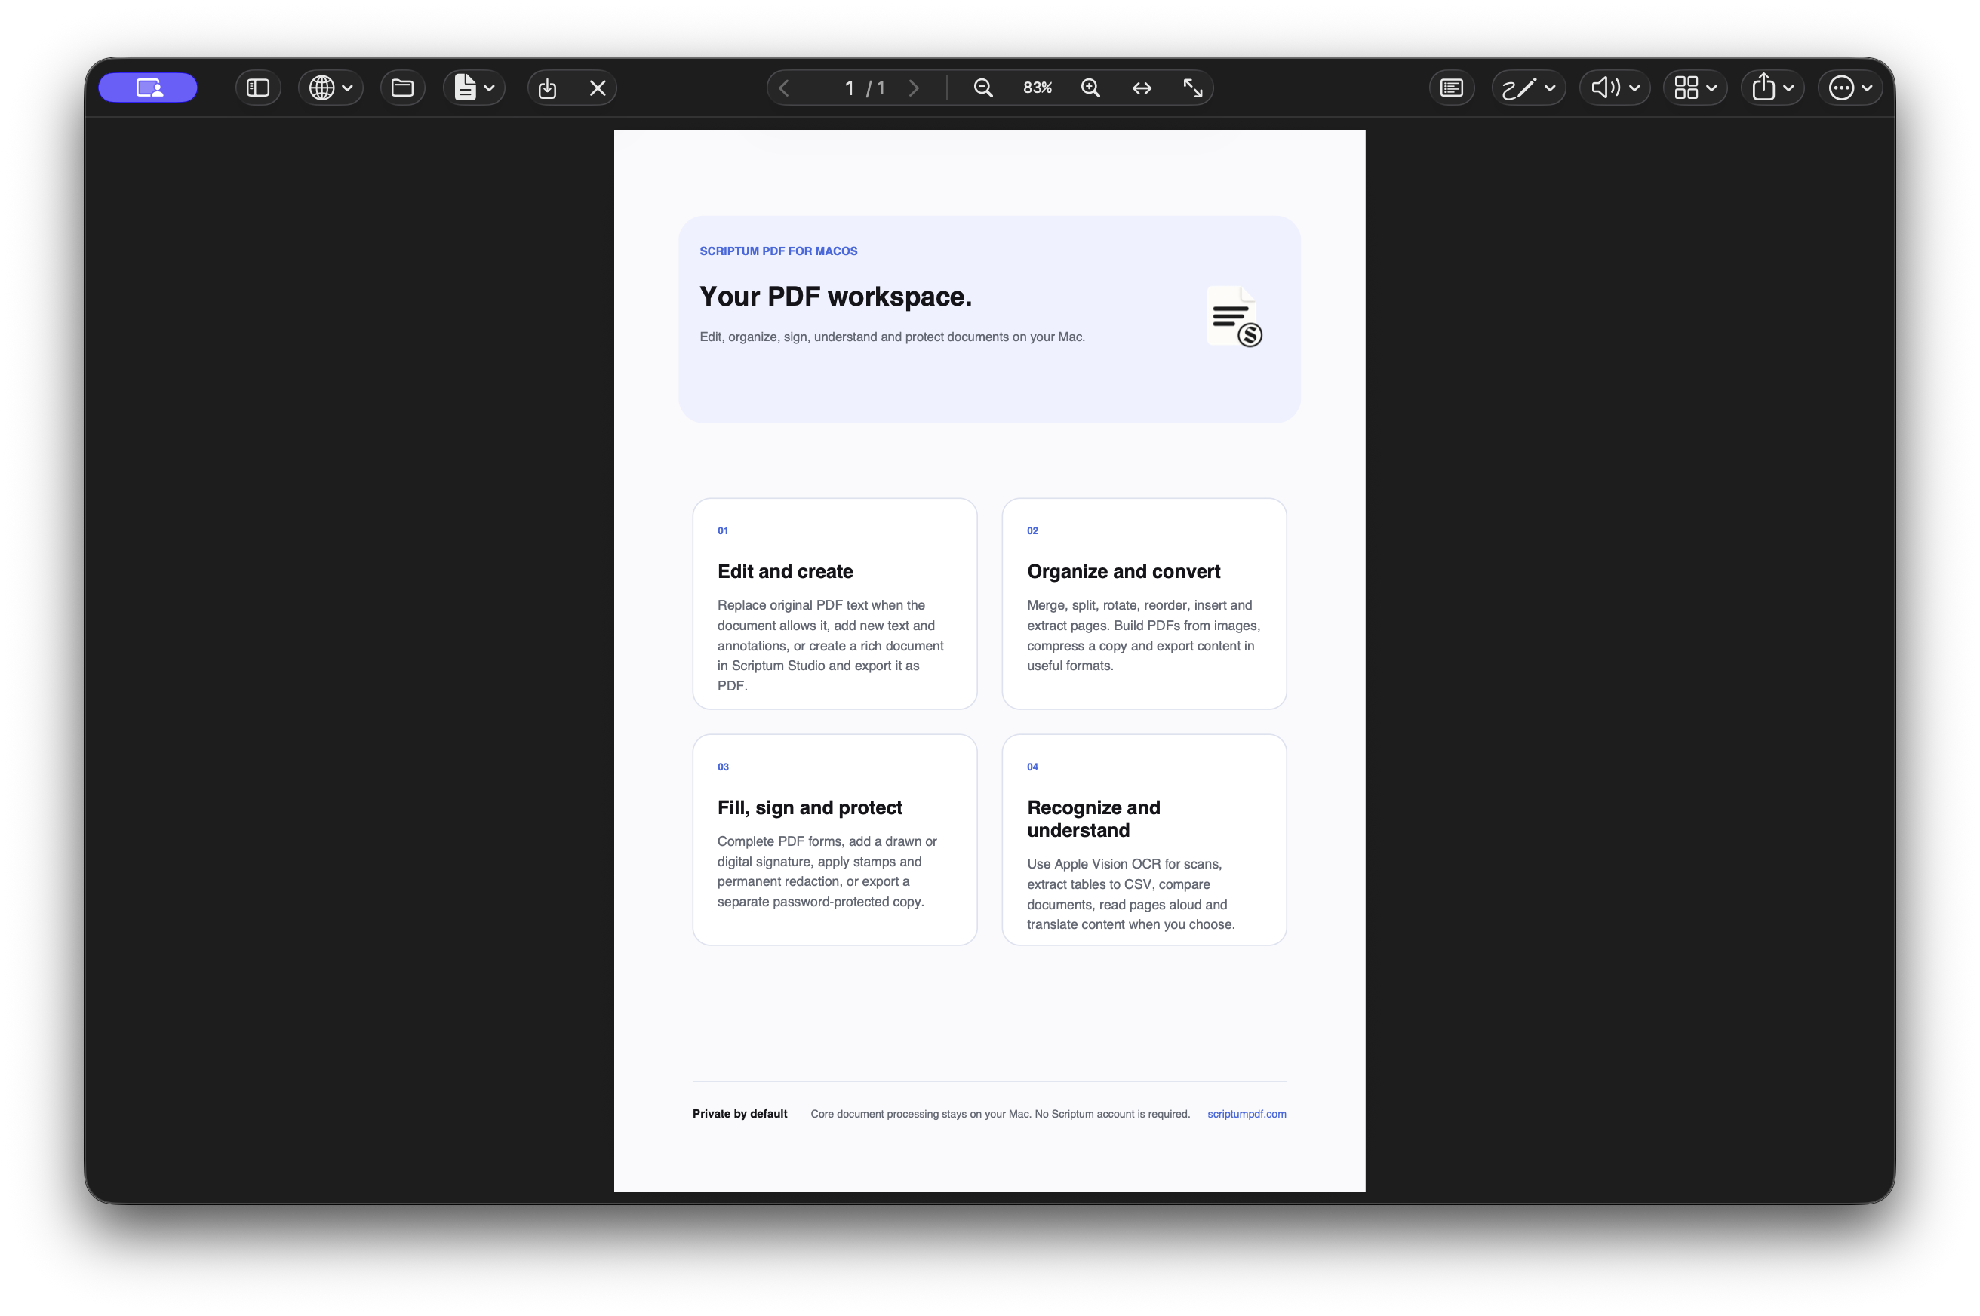
Task: Click the 'Edit, organize, sign, understand' subtitle
Action: pyautogui.click(x=892, y=337)
